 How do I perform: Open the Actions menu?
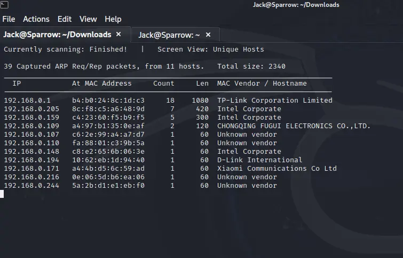[36, 19]
